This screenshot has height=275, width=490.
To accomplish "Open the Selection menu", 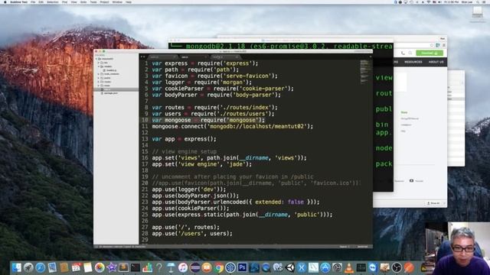I will click(x=53, y=2).
